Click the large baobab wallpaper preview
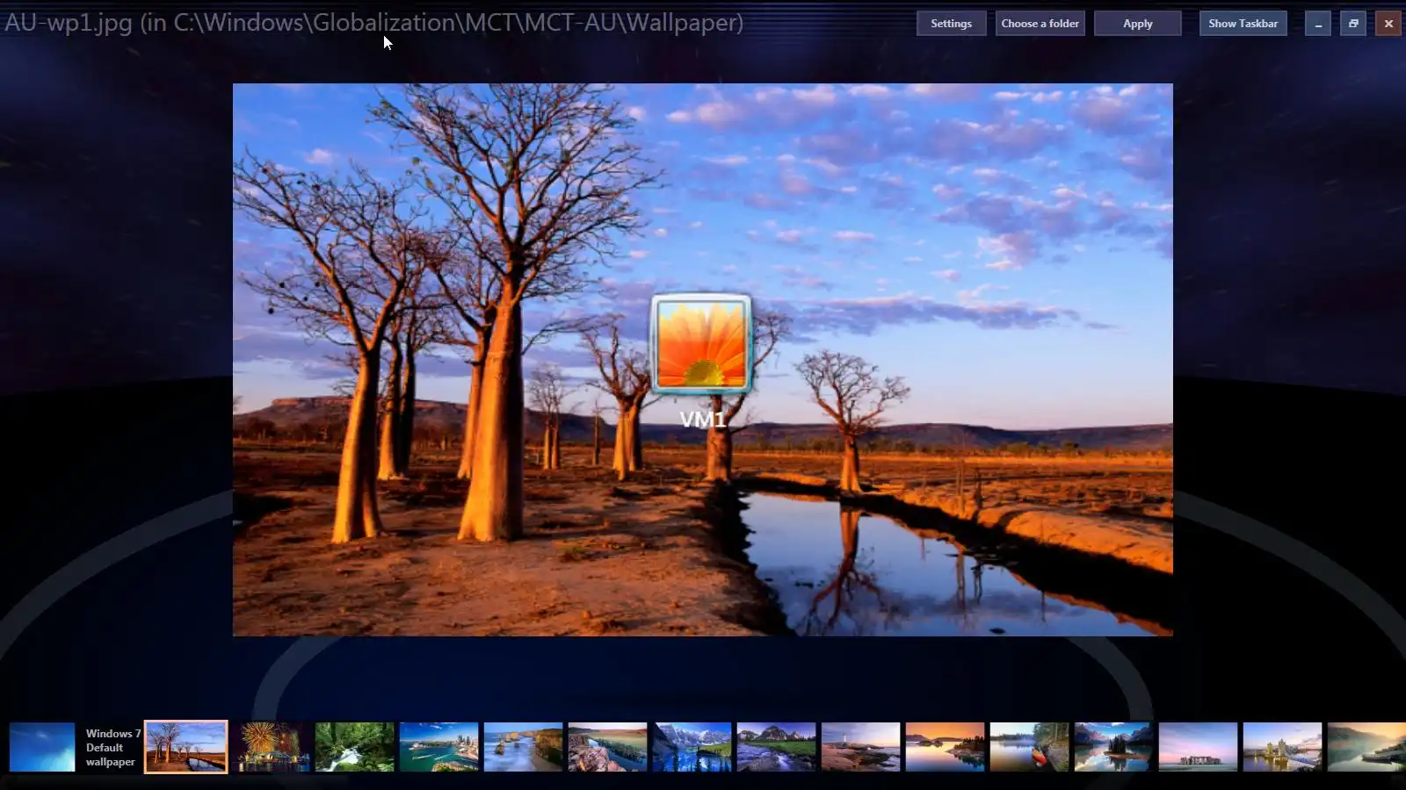1406x790 pixels. click(x=702, y=359)
